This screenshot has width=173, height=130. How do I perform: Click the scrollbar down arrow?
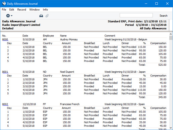171,128
